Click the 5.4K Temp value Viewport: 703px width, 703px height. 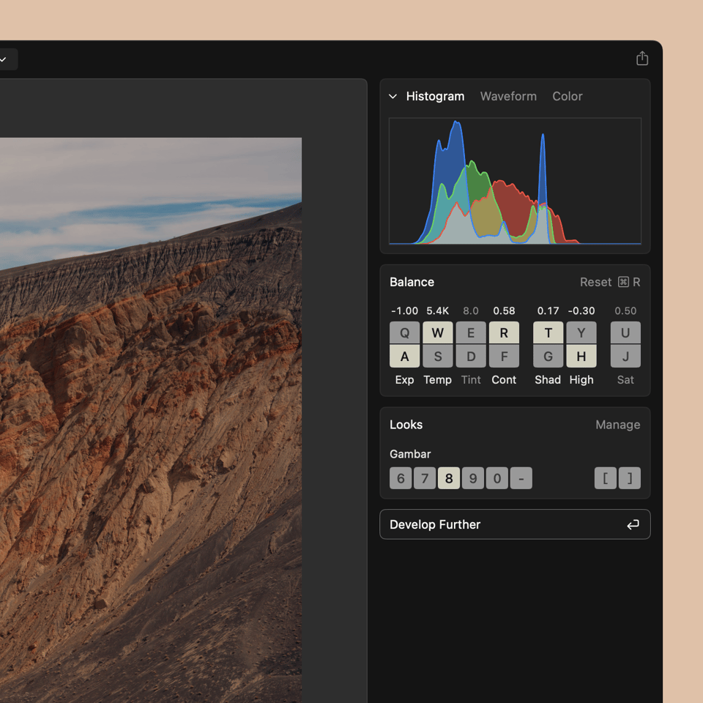[438, 310]
